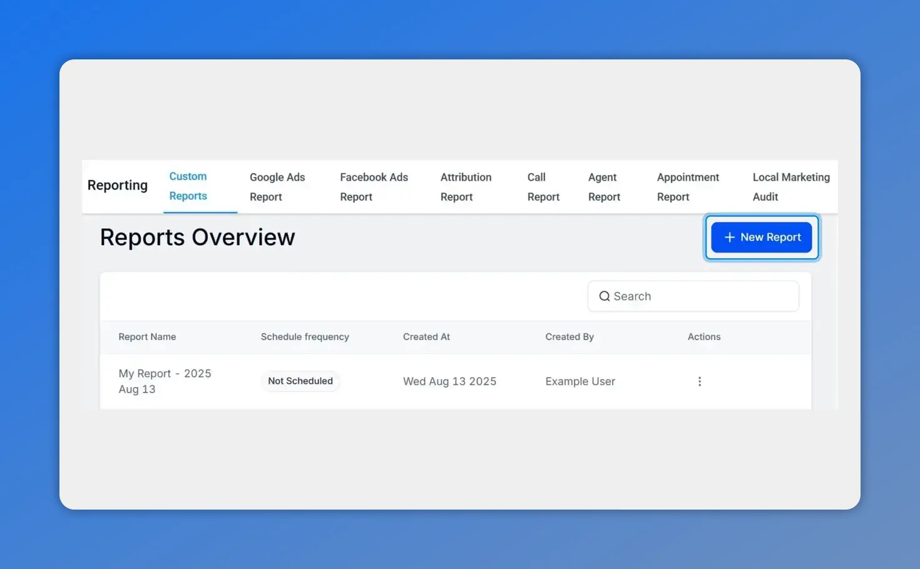
Task: Open the Agent Report tab
Action: click(603, 186)
